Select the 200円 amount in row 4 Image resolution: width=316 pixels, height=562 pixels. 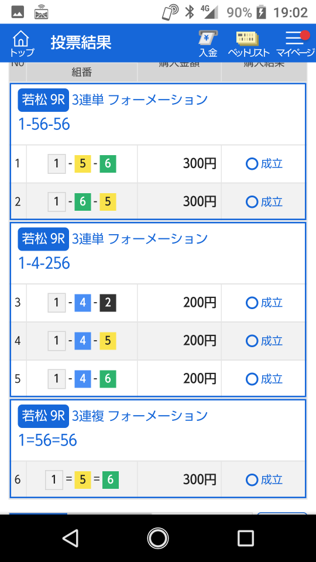(200, 341)
